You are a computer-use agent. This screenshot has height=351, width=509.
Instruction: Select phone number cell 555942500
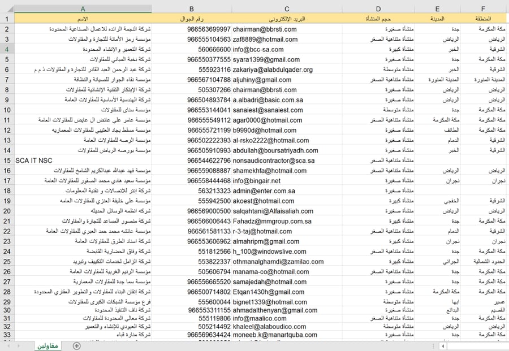[192, 201]
